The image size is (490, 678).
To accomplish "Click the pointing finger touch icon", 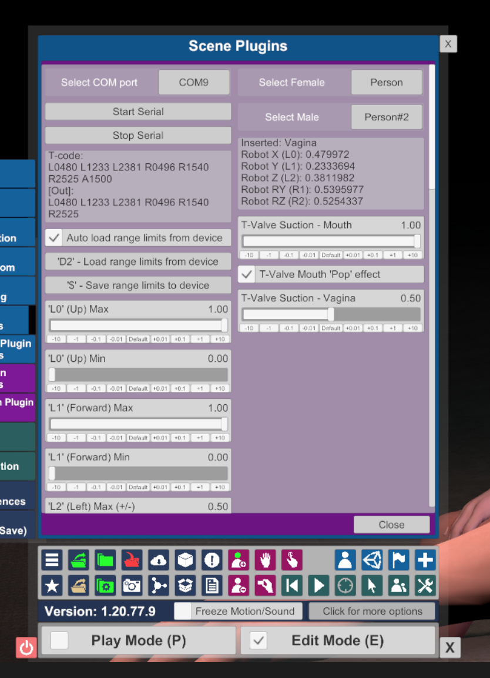I will 292,560.
